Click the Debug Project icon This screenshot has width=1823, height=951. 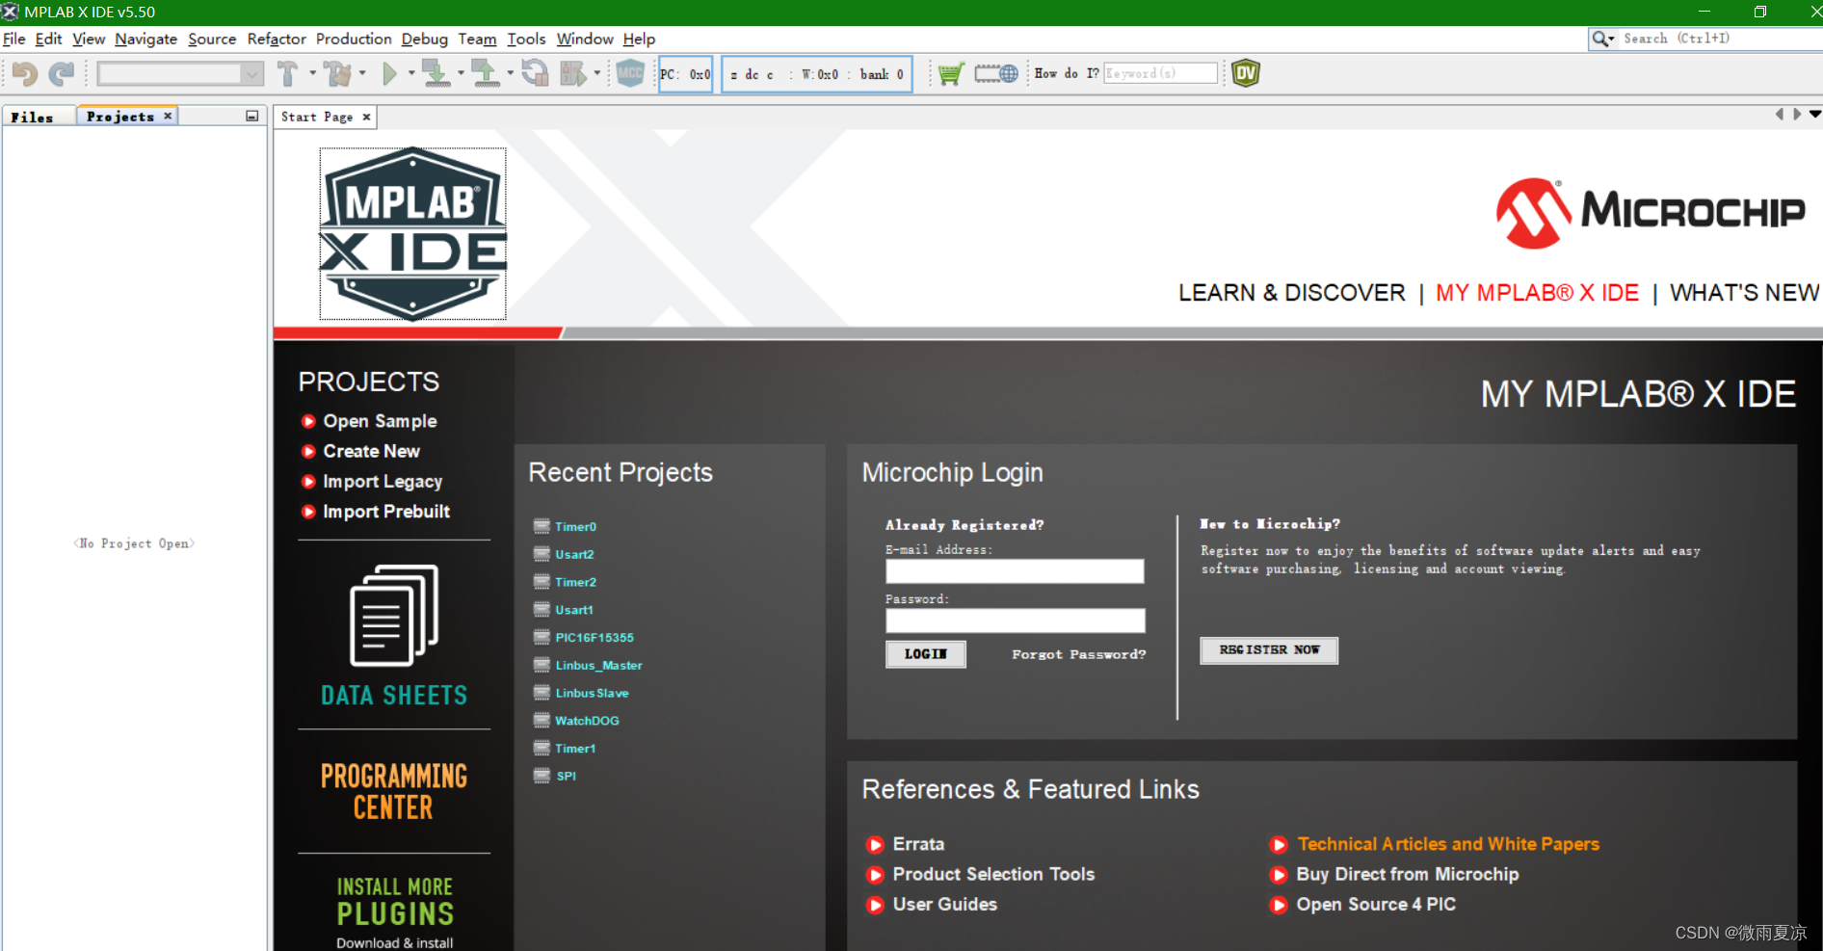coord(573,73)
